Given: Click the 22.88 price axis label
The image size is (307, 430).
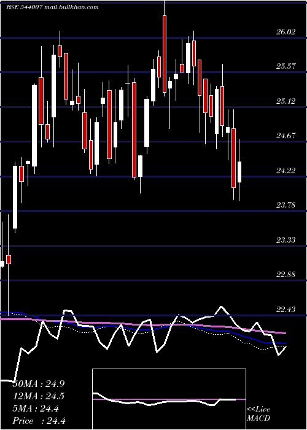Looking at the screenshot, I should (x=286, y=274).
